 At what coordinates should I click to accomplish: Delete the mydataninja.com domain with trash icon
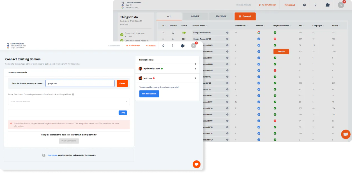click(195, 69)
